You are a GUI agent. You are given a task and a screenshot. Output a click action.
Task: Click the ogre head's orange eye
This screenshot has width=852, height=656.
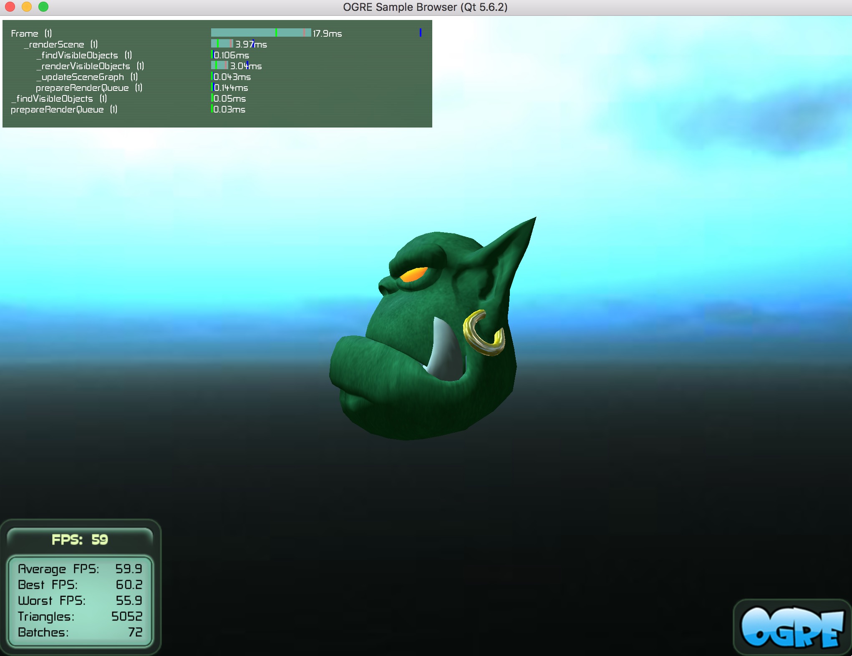[413, 274]
